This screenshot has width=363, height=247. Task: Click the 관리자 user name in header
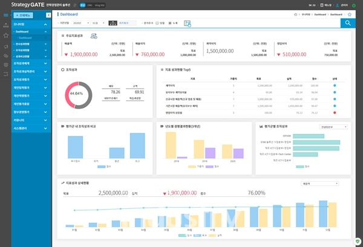pos(344,5)
